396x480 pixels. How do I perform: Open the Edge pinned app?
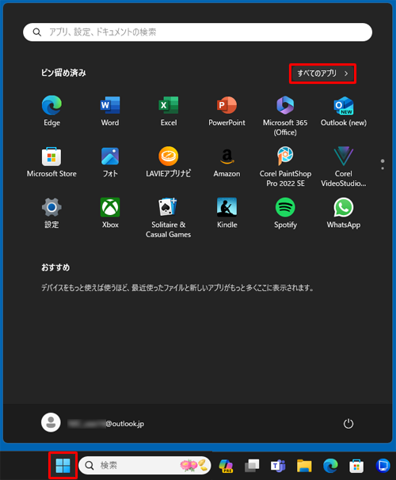[x=51, y=111]
